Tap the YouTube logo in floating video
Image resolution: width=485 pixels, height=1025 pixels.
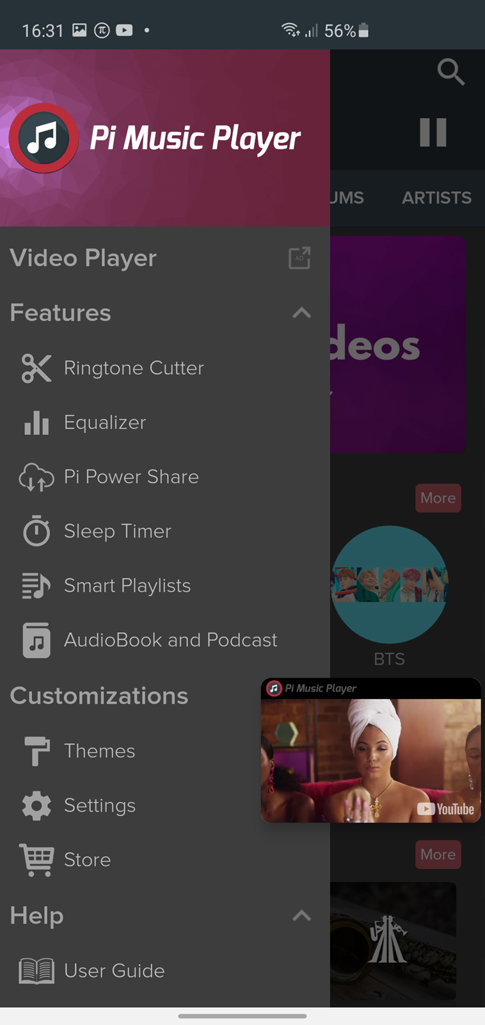446,809
